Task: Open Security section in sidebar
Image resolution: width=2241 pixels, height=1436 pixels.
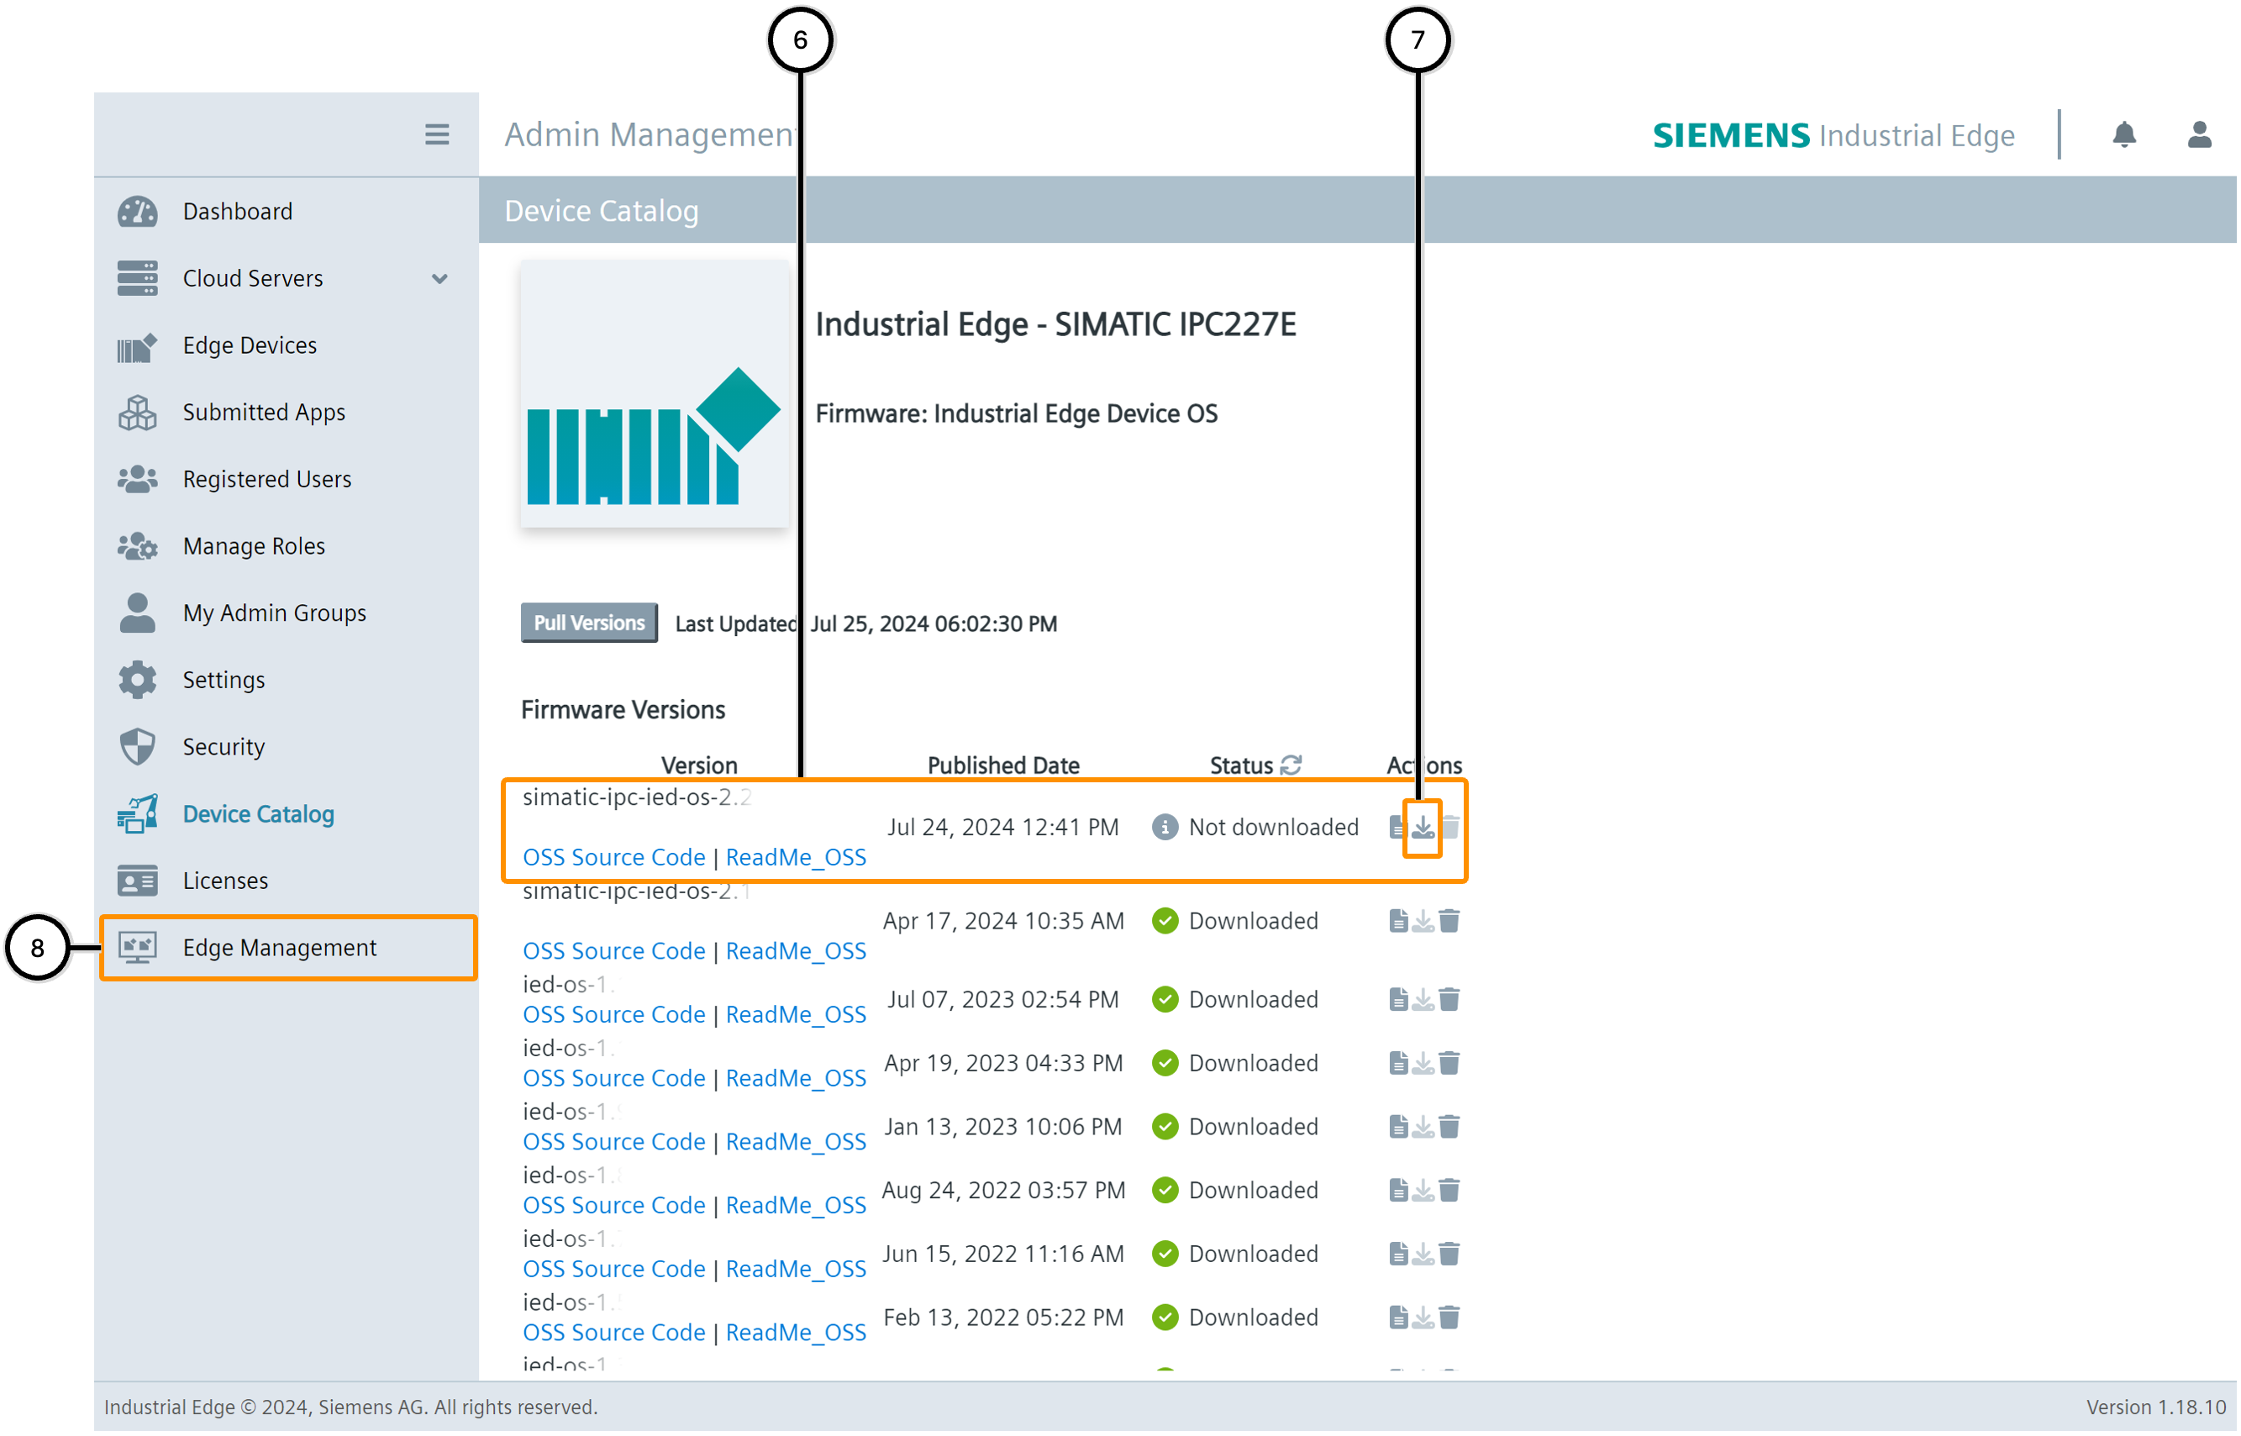Action: (223, 748)
